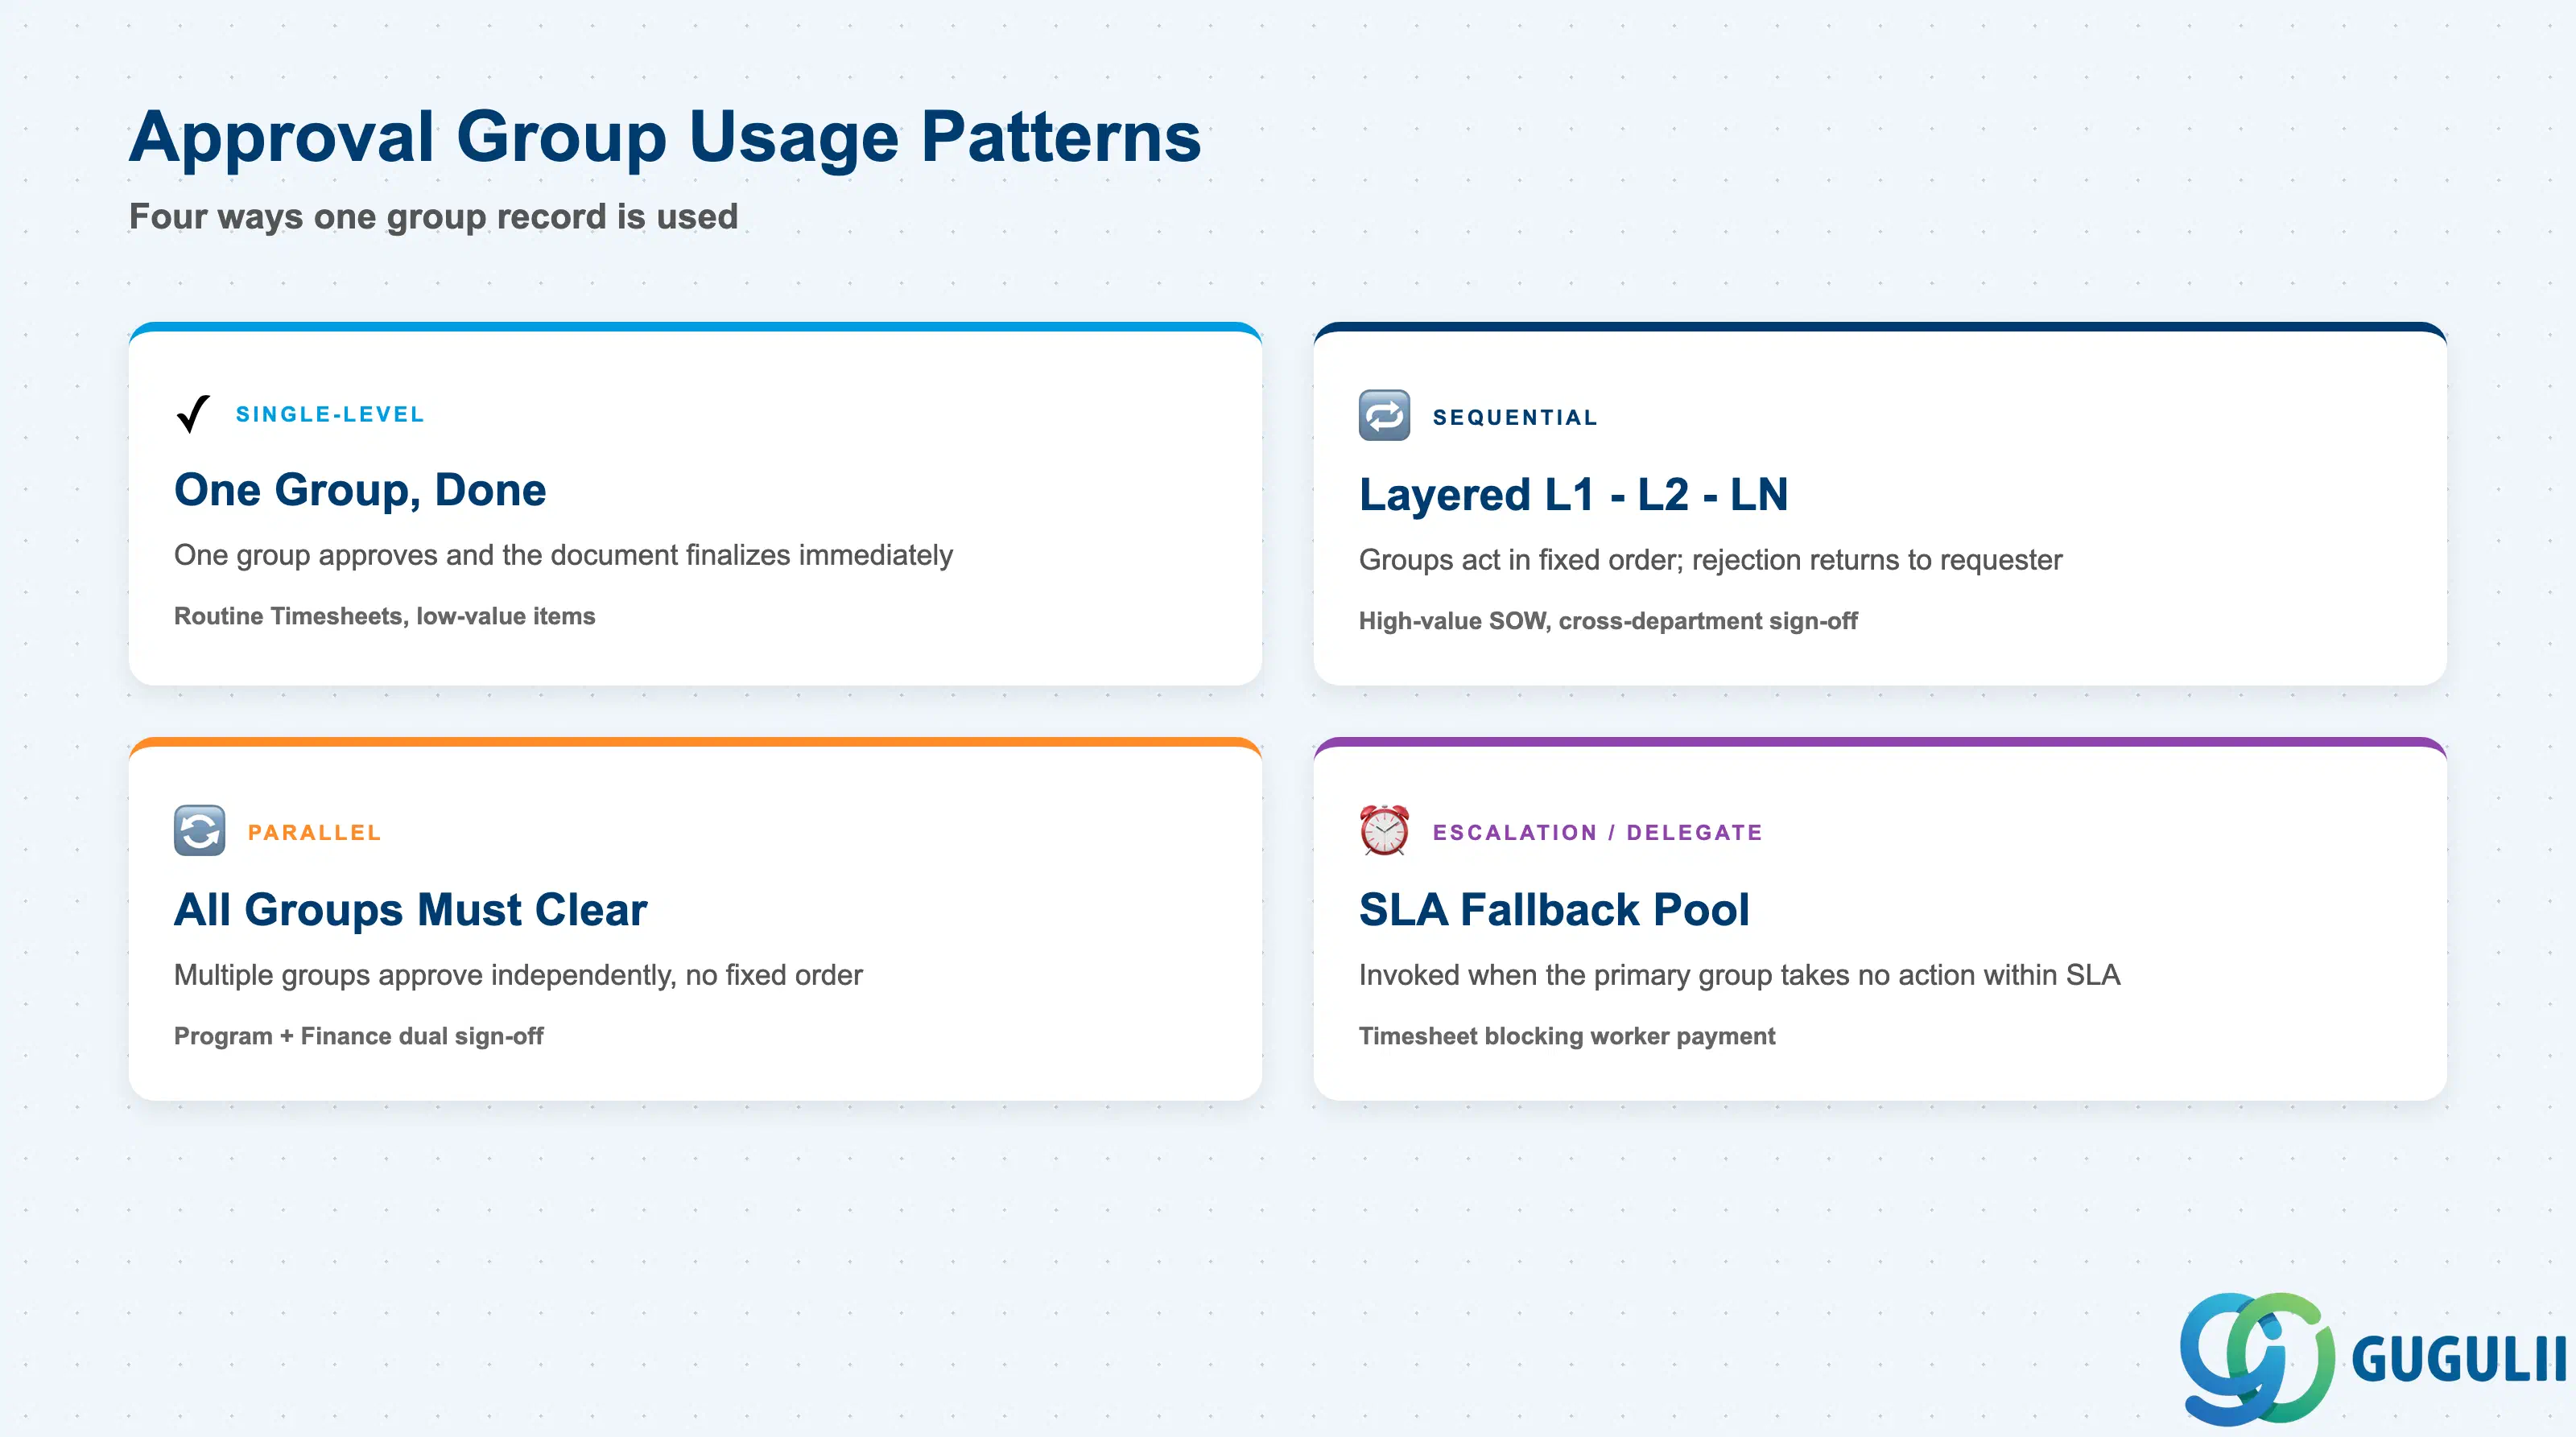Click the SLA Fallback Pool heading
The image size is (2576, 1437).
click(x=1554, y=909)
